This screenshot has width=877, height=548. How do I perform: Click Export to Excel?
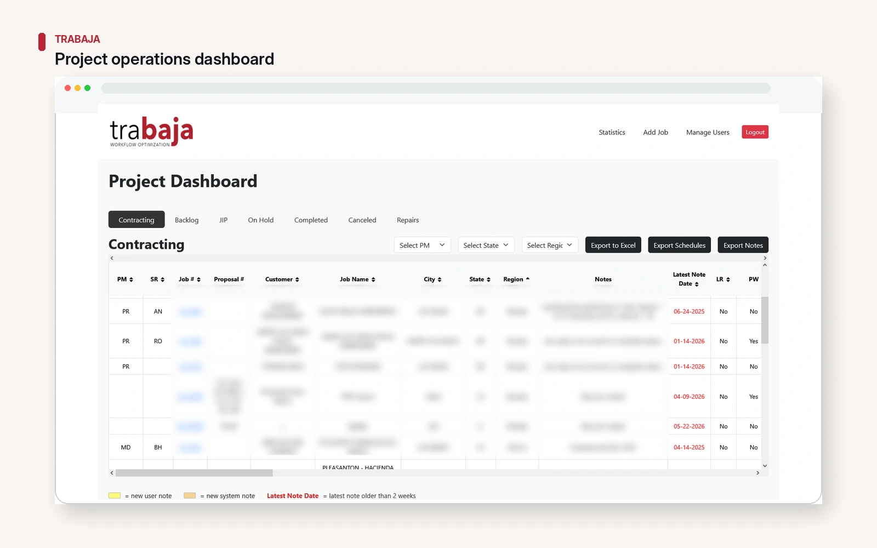[x=613, y=245]
